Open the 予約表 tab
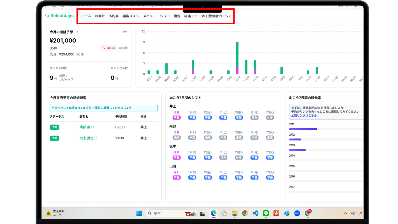This screenshot has height=224, width=398. coord(113,16)
